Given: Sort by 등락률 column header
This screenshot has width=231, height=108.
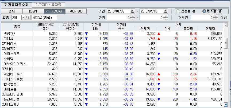Looking at the screenshot, I should (188, 29).
